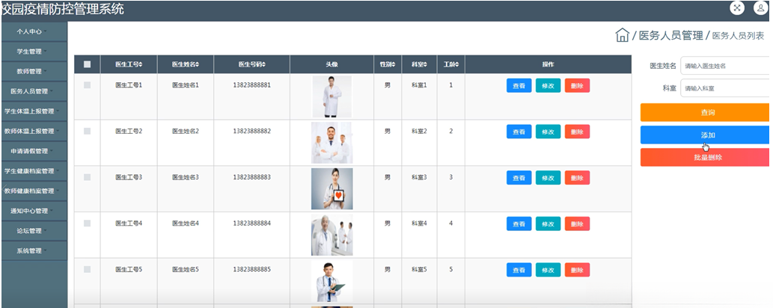
Task: Expand the 学生健康档案管理 sidebar menu
Action: [34, 171]
